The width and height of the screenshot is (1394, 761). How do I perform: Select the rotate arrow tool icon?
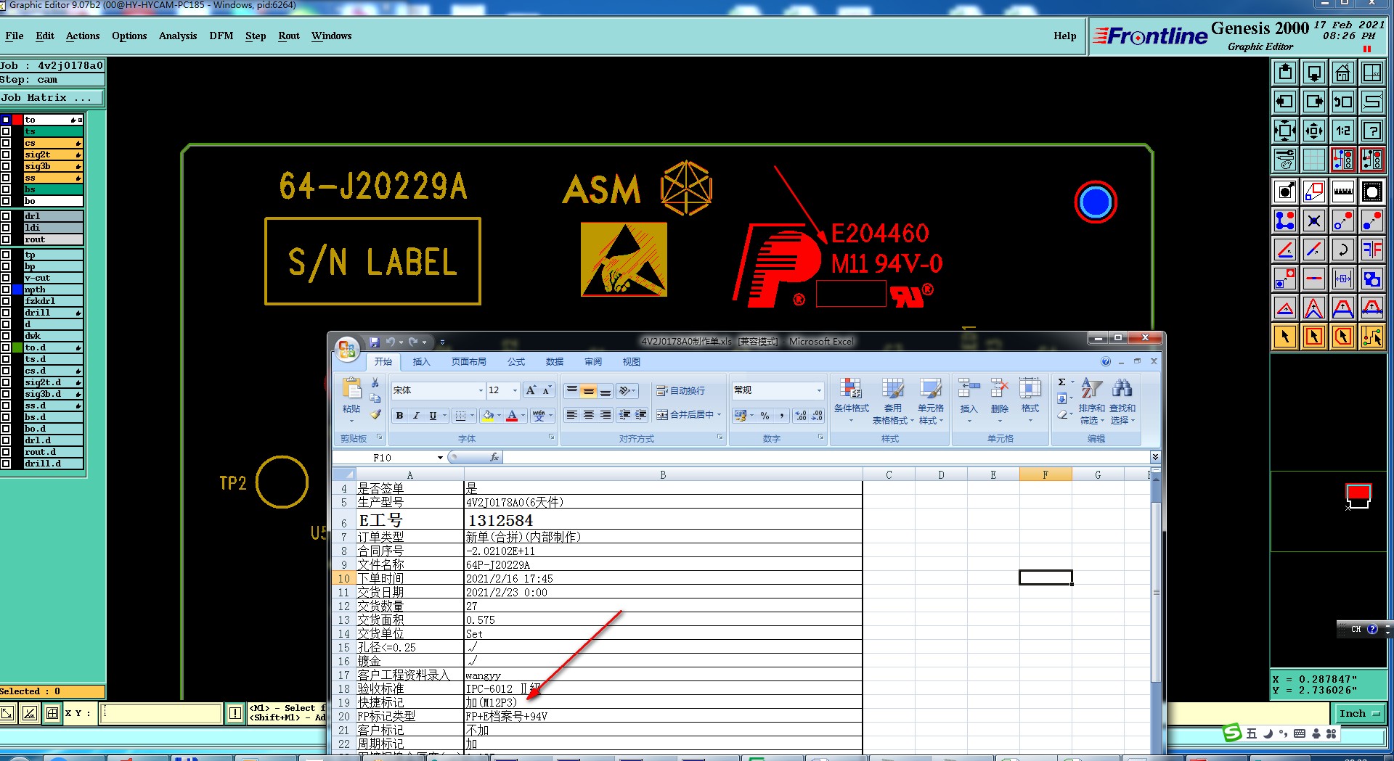[1342, 250]
